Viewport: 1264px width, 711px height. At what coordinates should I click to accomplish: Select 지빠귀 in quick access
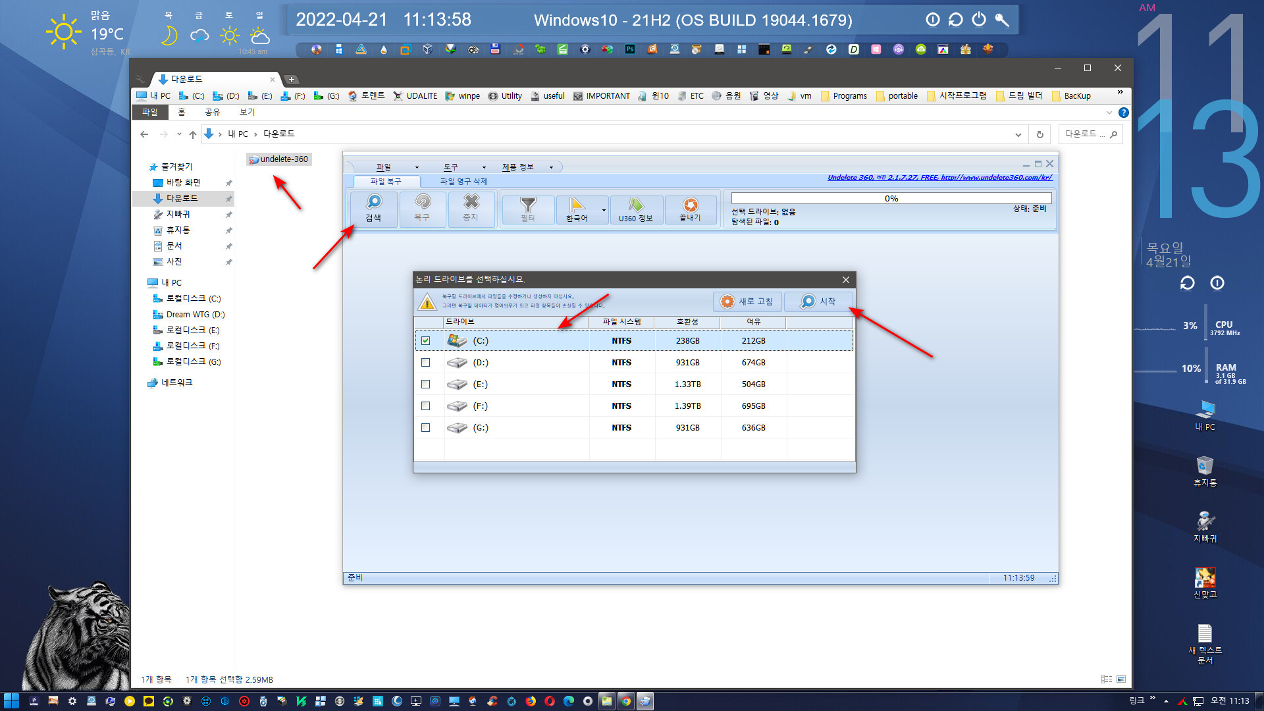click(x=178, y=215)
